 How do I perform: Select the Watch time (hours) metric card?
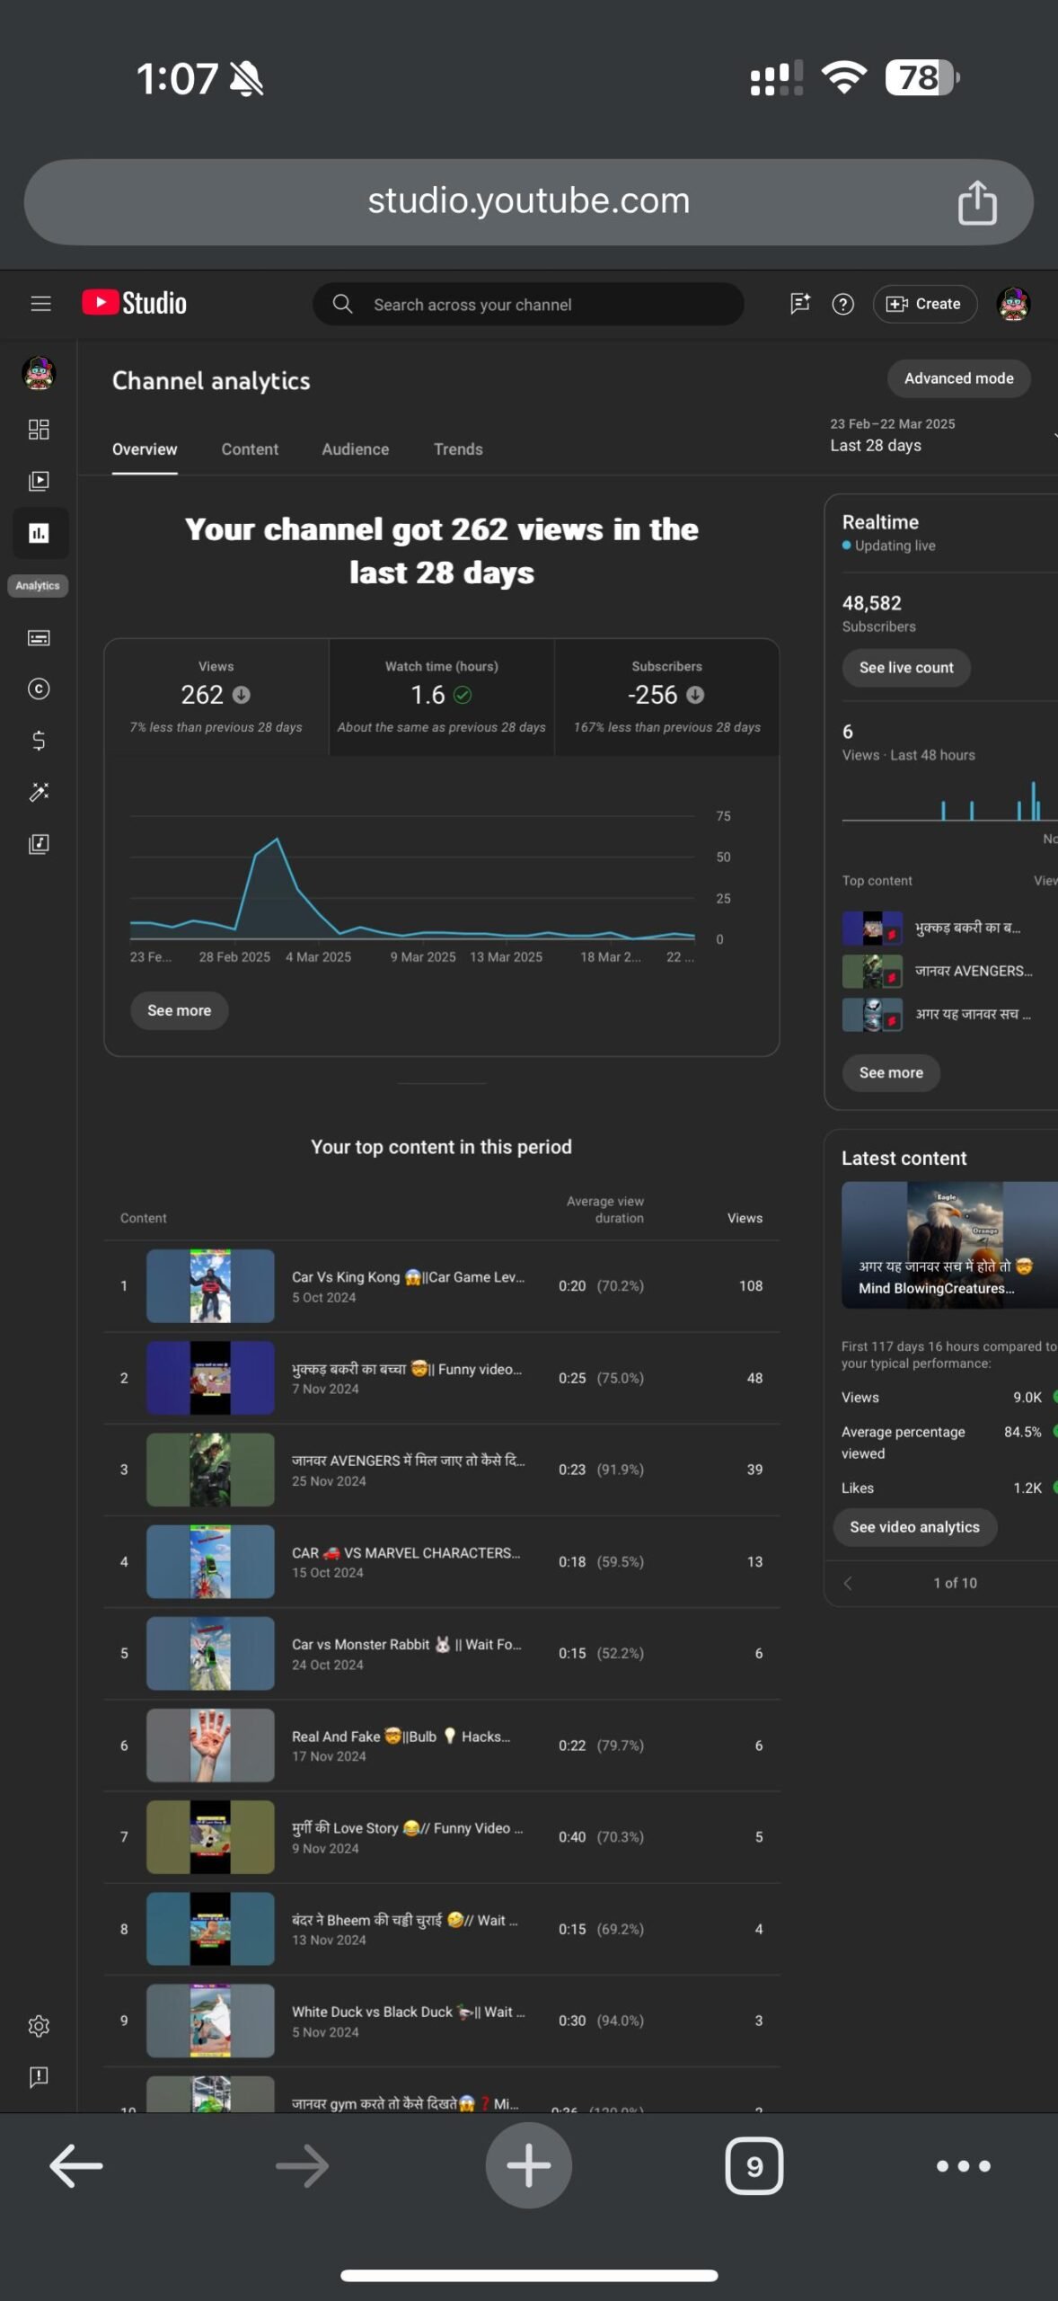[x=442, y=697]
